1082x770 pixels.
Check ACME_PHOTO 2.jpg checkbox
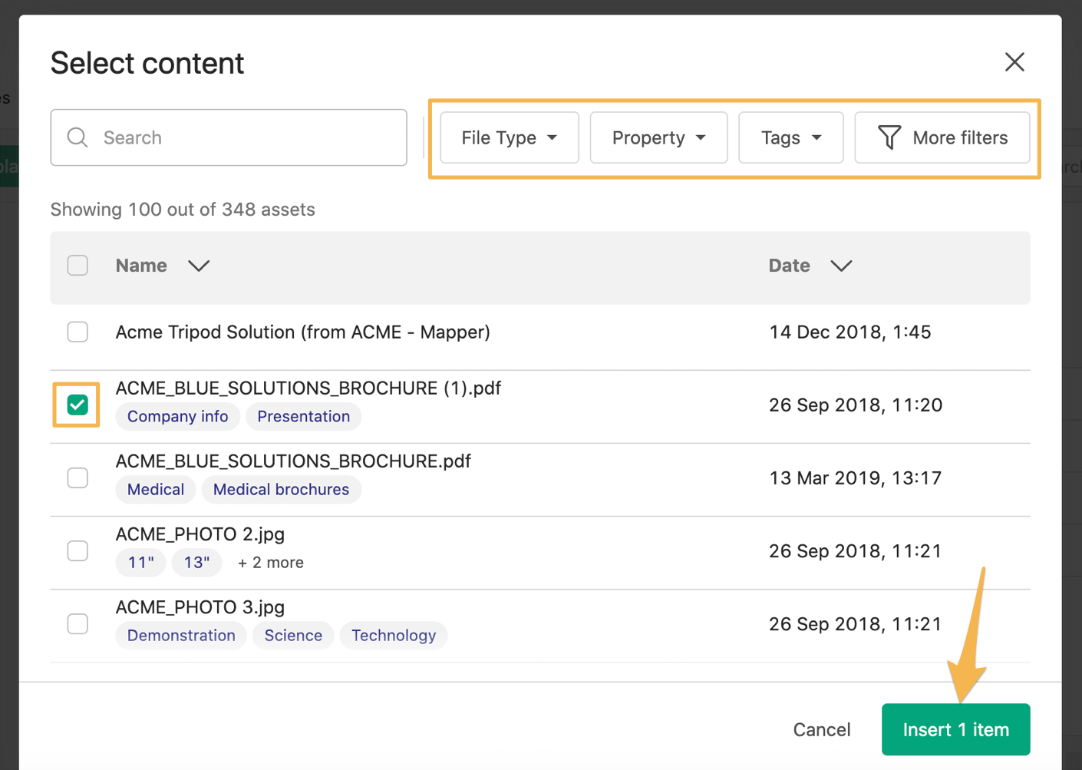78,550
